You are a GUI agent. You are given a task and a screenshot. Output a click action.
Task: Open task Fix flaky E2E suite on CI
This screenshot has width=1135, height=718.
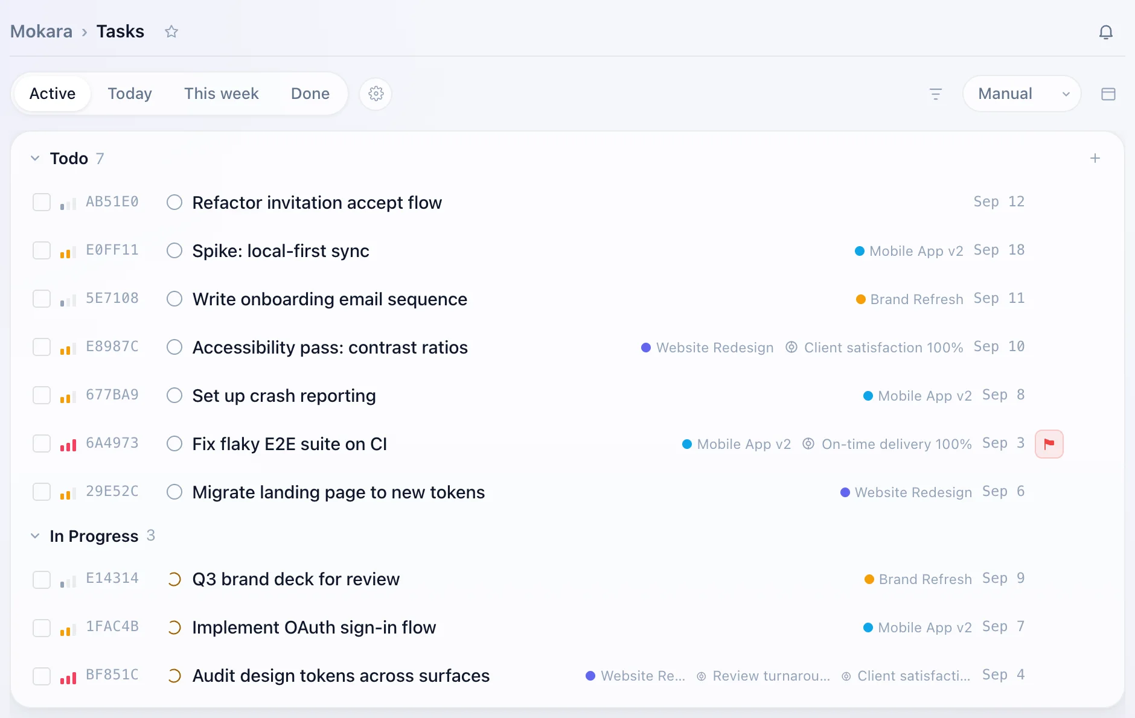[289, 444]
